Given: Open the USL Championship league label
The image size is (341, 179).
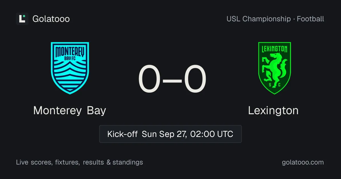Looking at the screenshot, I should (x=259, y=19).
